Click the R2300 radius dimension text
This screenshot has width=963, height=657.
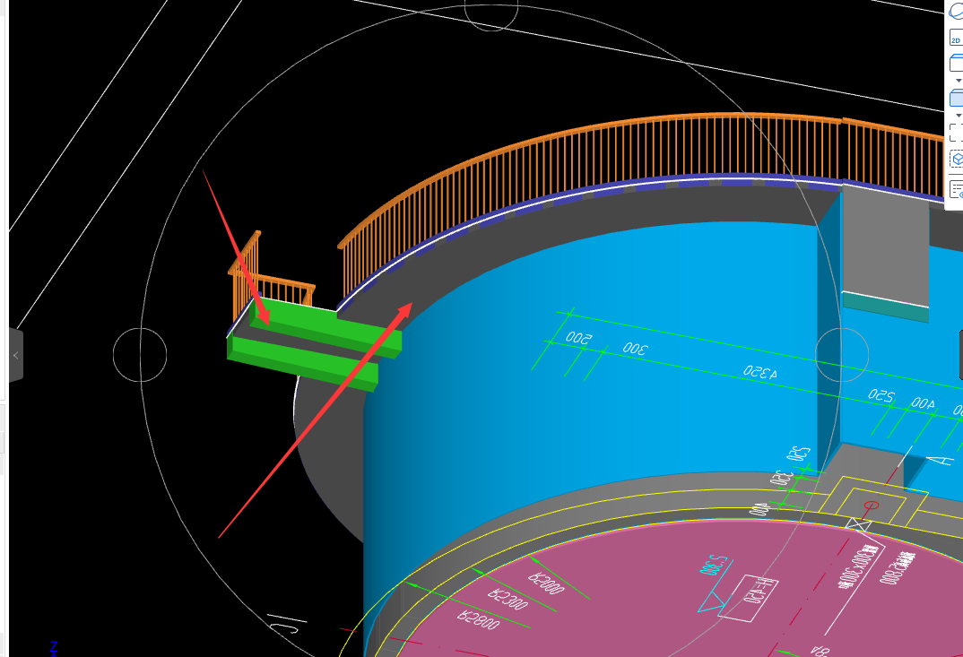point(508,600)
